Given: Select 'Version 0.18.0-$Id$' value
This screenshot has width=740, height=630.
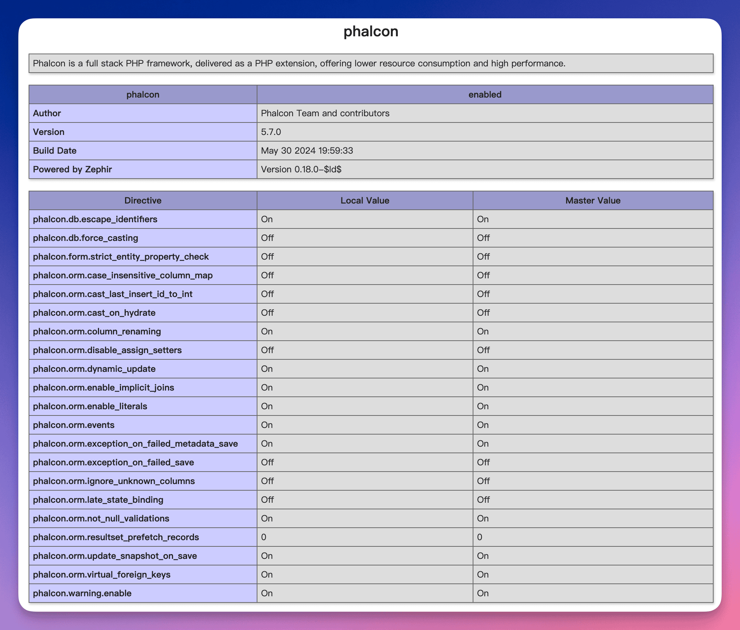Looking at the screenshot, I should 301,169.
